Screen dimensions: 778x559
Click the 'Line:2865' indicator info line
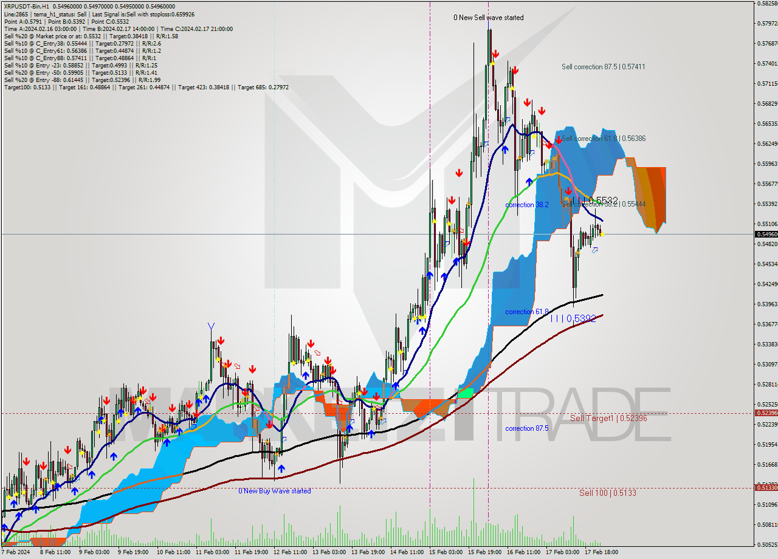[99, 14]
